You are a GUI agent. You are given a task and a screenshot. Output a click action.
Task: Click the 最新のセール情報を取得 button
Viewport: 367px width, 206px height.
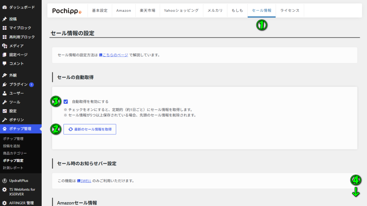90,129
